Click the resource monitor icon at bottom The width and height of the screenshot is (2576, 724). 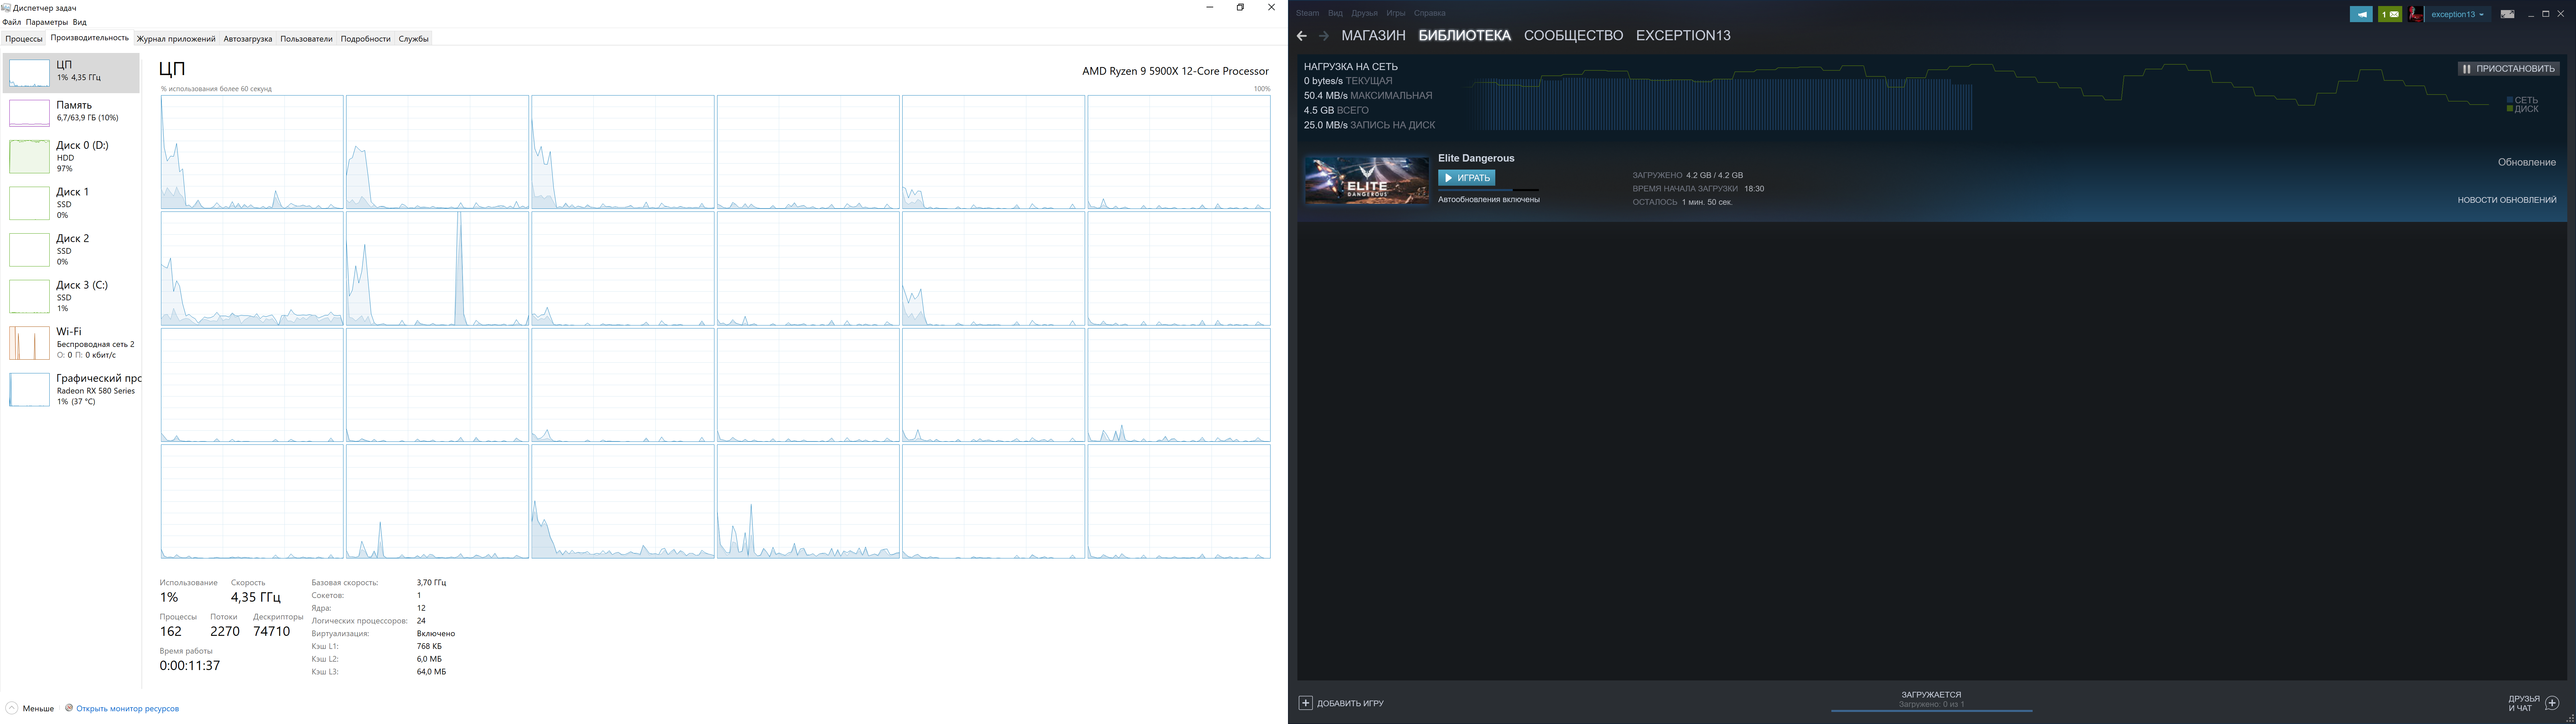click(69, 708)
